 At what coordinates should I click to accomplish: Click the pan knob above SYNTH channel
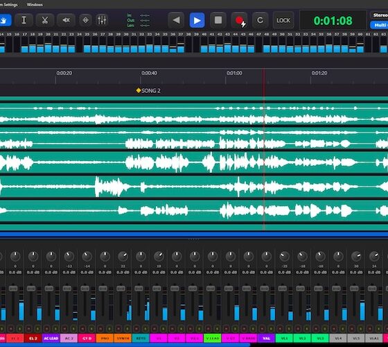tap(123, 257)
